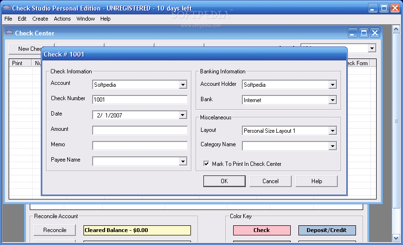Viewport: 403px width, 245px height.
Task: Click Check # 1001 dialog title bar
Action: 194,54
